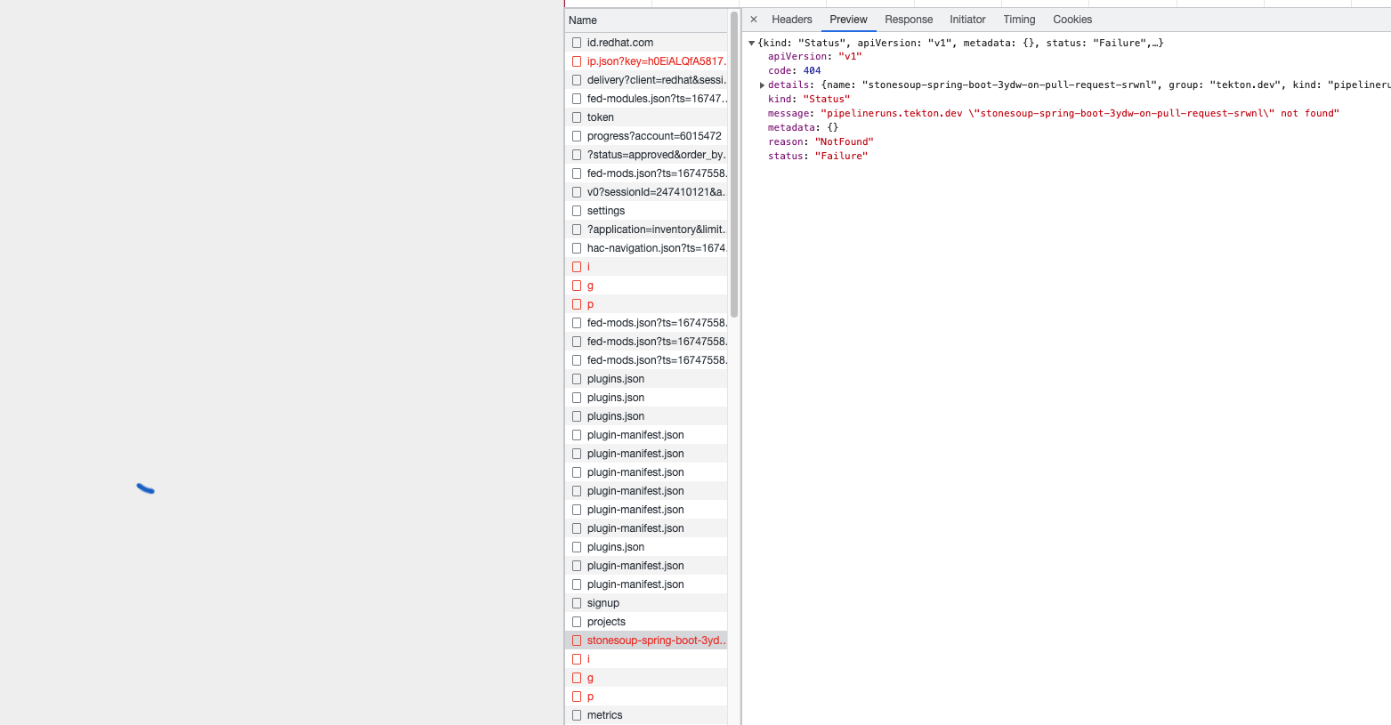This screenshot has width=1391, height=725.
Task: Click the settings request file icon
Action: pos(577,211)
